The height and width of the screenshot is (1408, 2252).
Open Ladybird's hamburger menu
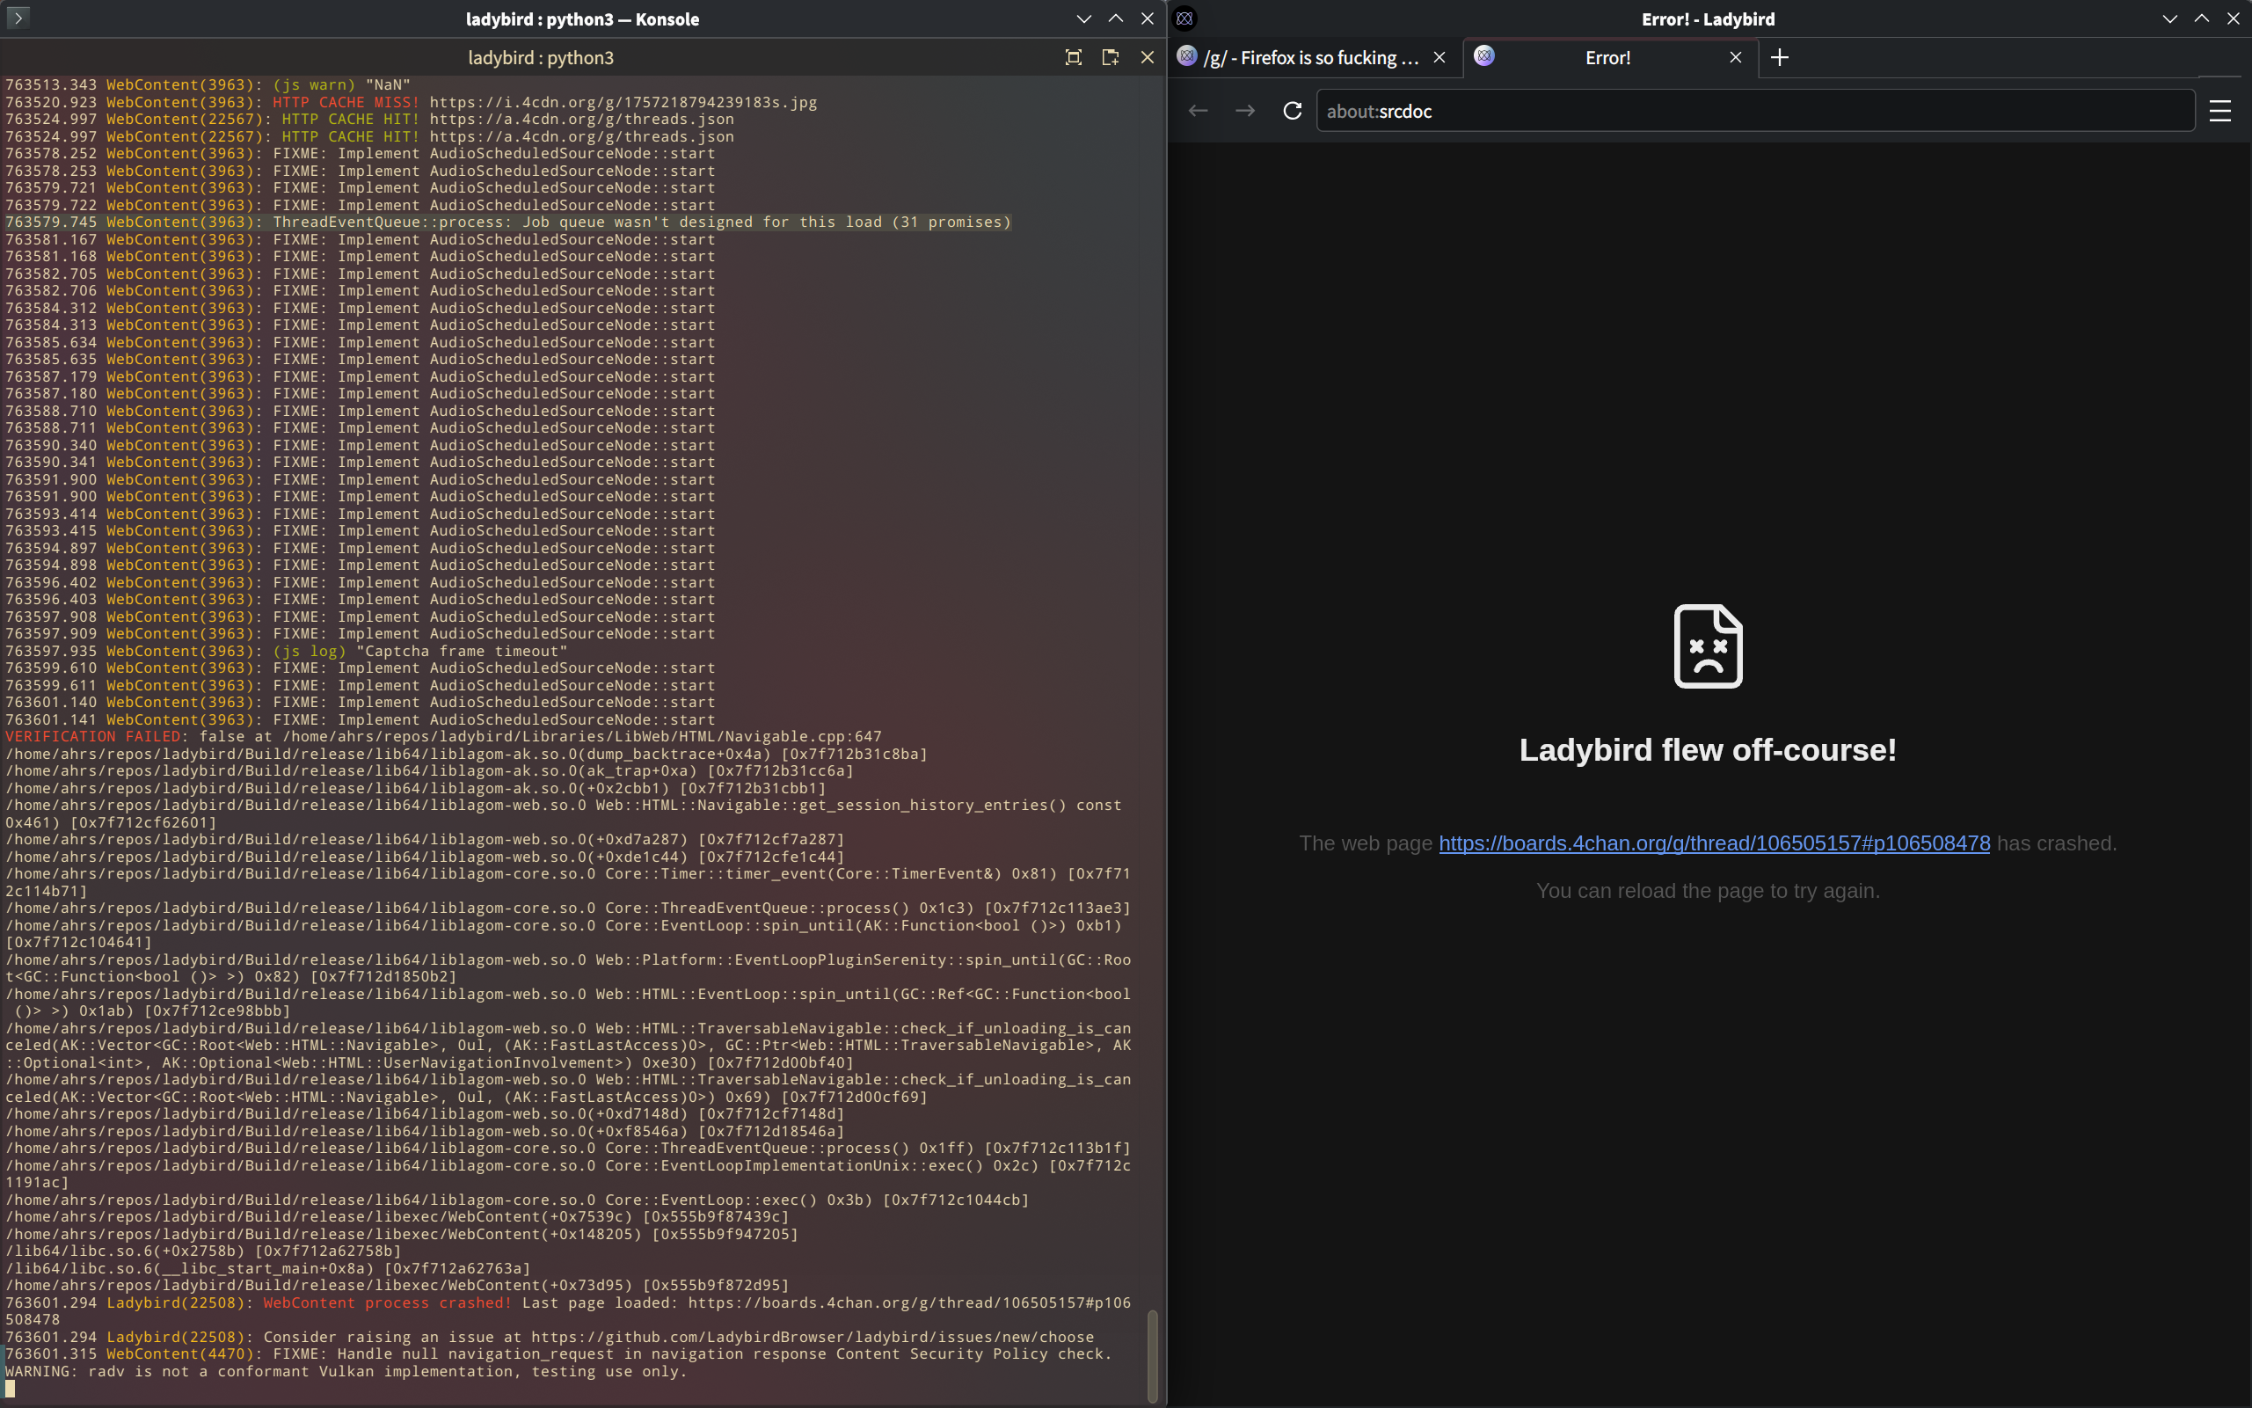tap(2220, 111)
